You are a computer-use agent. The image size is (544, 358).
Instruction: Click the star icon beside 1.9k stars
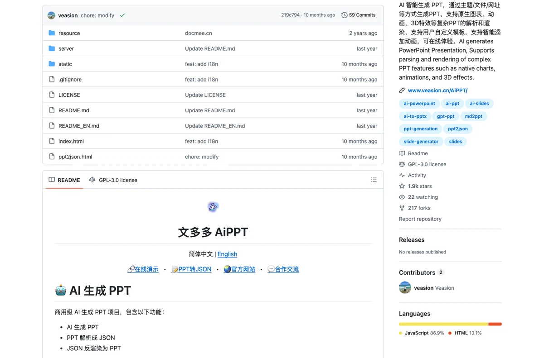click(402, 186)
